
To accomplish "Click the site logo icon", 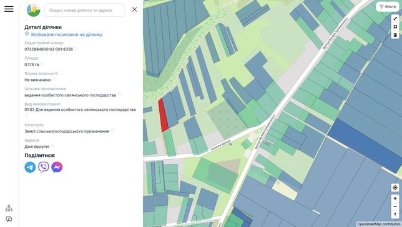I will (34, 10).
